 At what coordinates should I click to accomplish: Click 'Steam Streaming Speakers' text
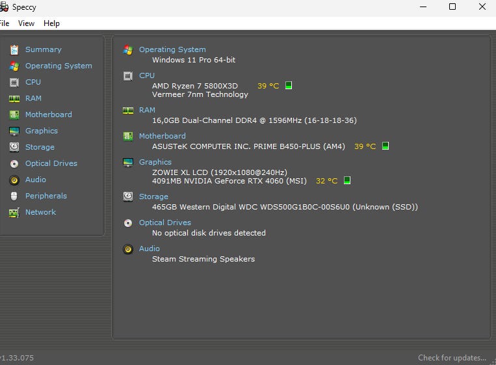pos(203,259)
